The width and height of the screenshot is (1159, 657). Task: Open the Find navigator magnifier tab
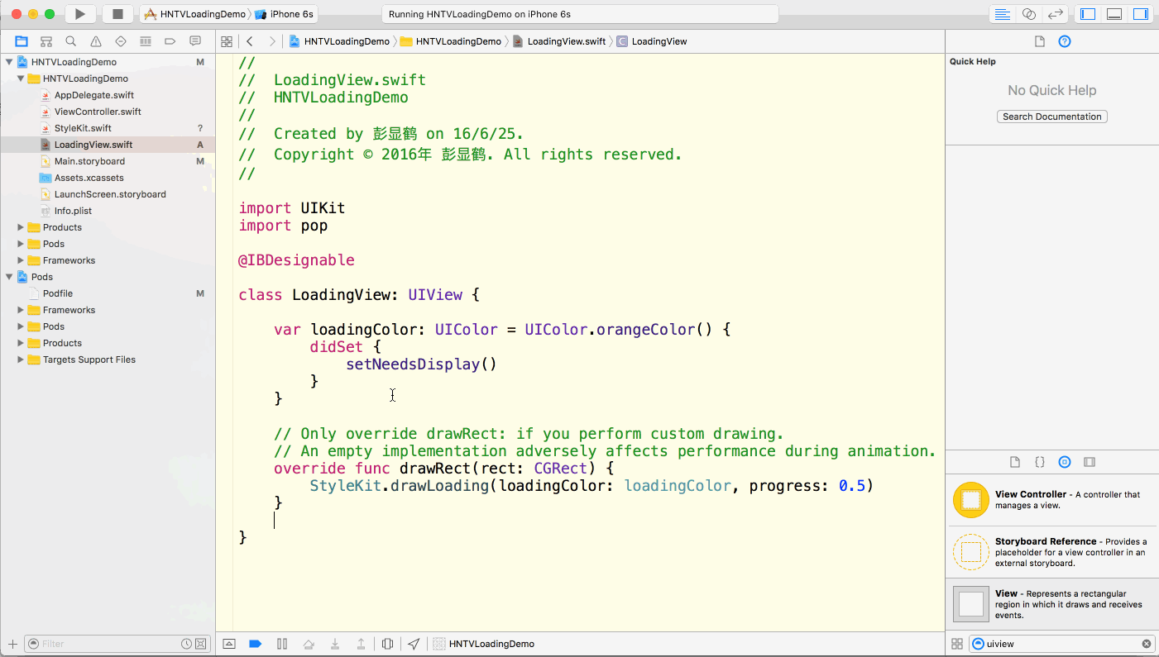(x=71, y=41)
